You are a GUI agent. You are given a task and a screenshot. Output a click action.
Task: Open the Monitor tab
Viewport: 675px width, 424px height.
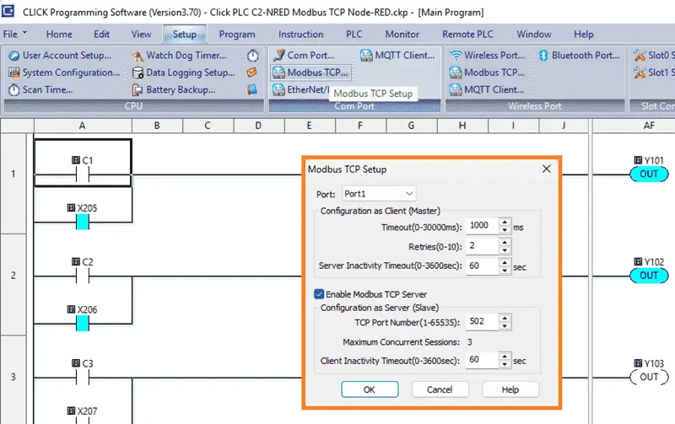click(x=402, y=34)
